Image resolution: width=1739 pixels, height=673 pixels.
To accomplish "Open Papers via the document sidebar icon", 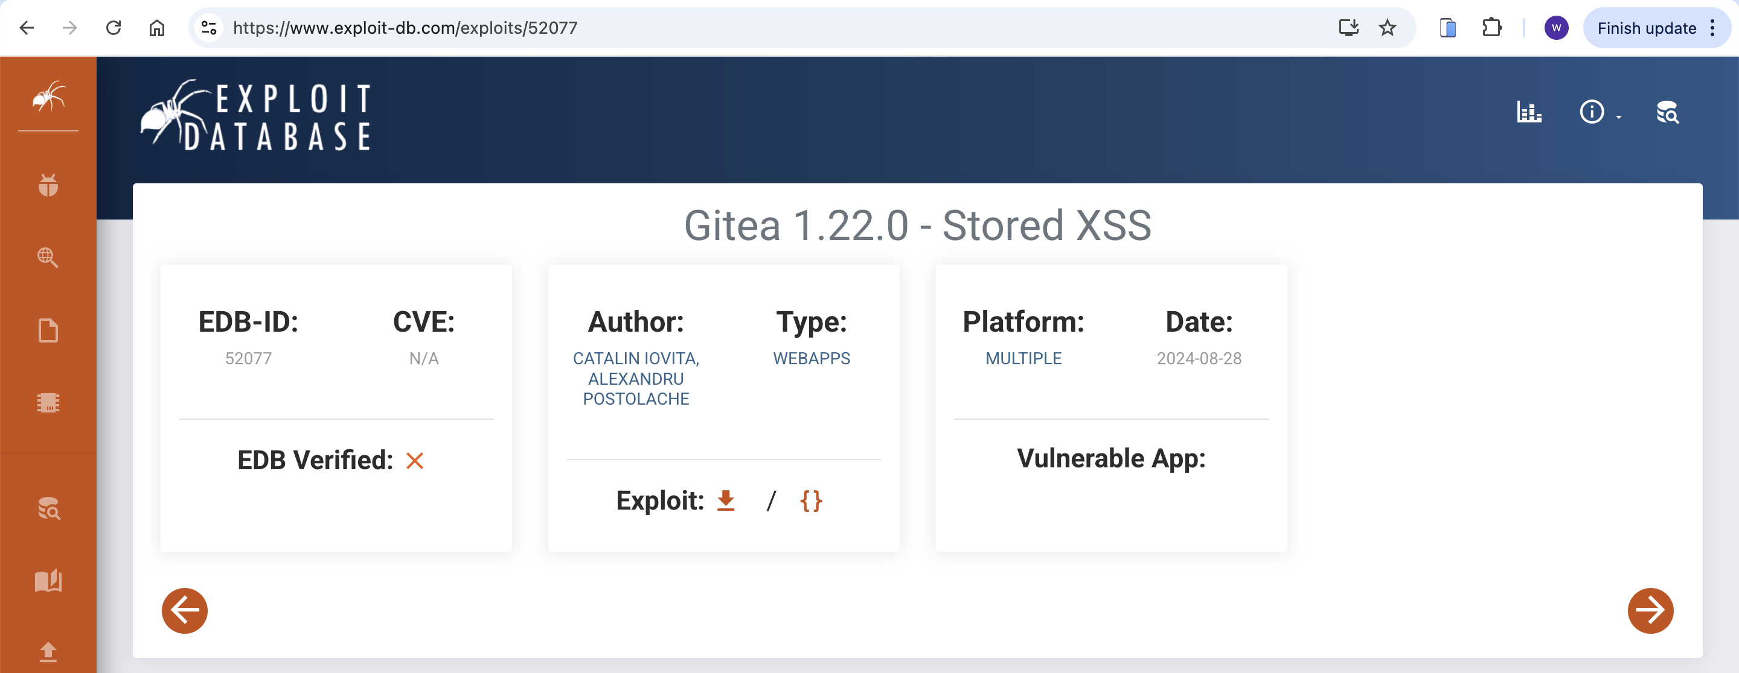I will point(48,330).
